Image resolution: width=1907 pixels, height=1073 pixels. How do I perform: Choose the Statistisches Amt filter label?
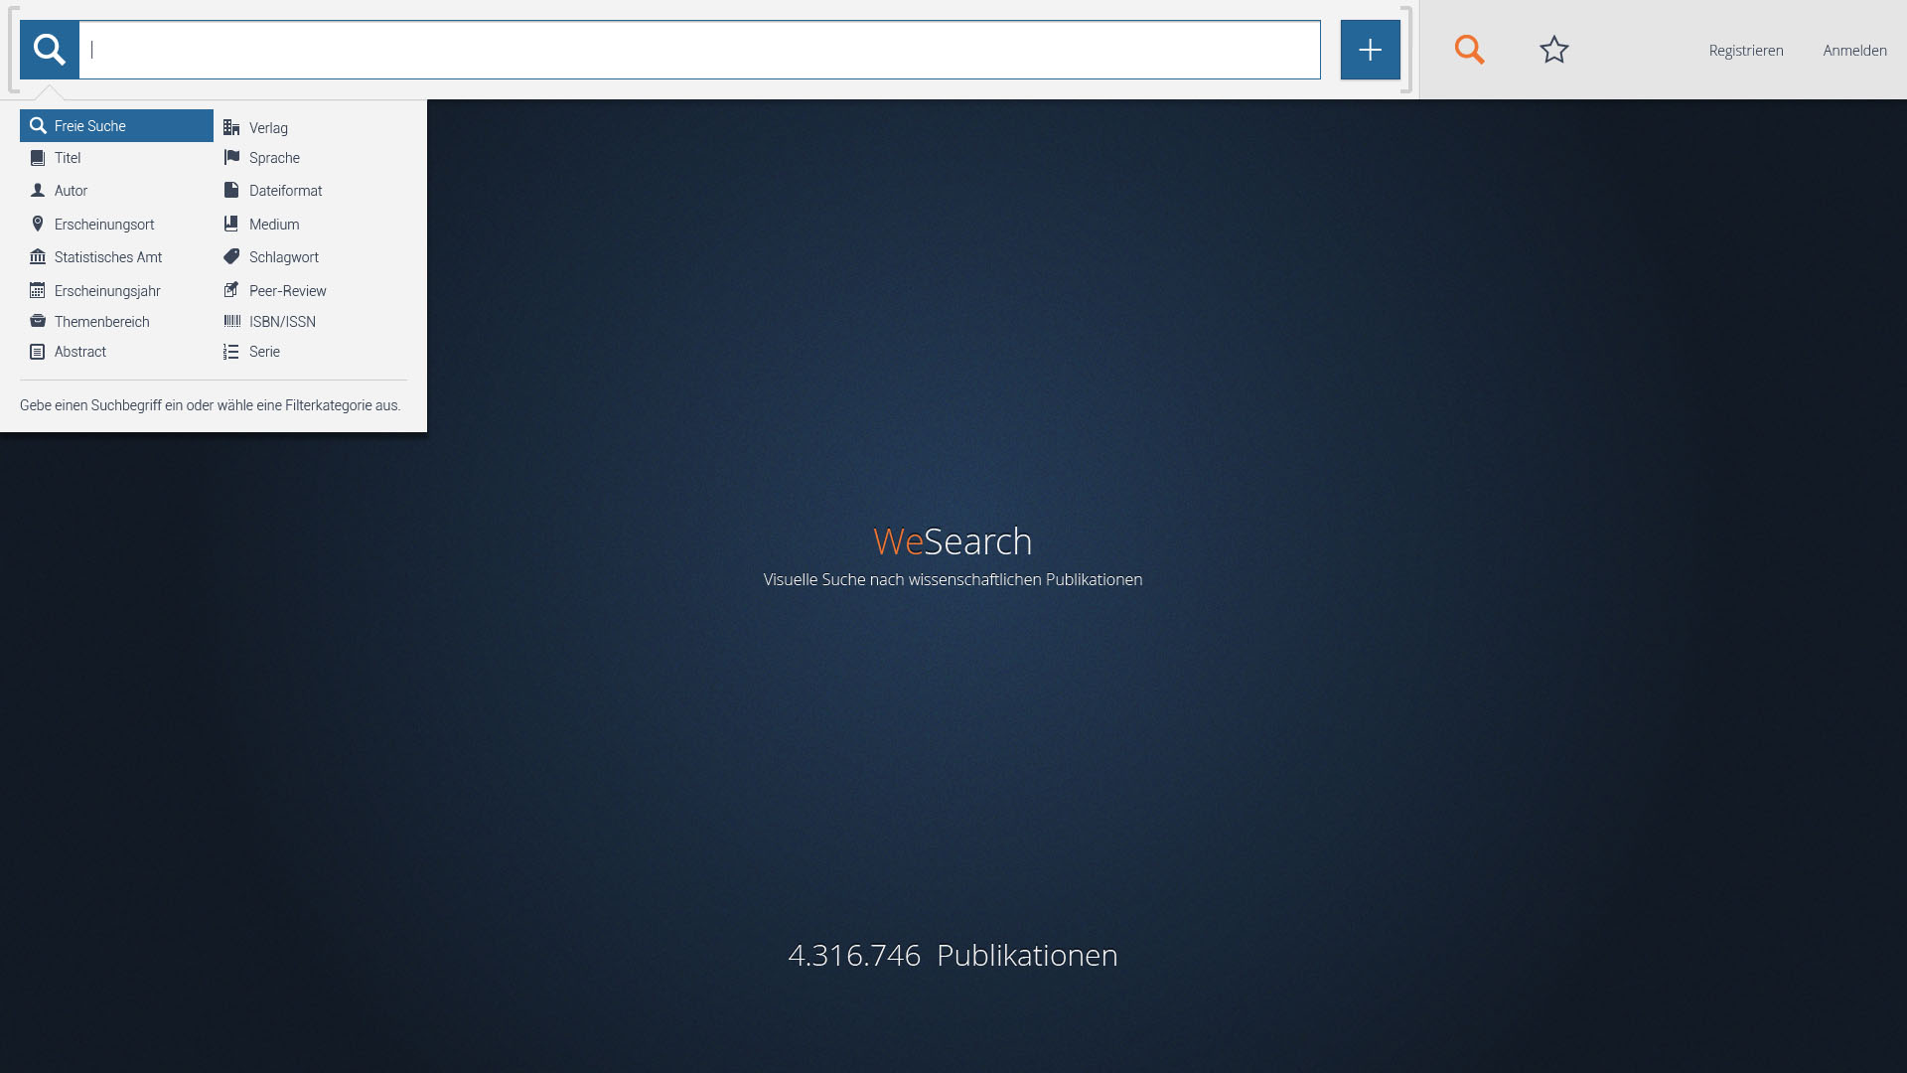point(108,257)
